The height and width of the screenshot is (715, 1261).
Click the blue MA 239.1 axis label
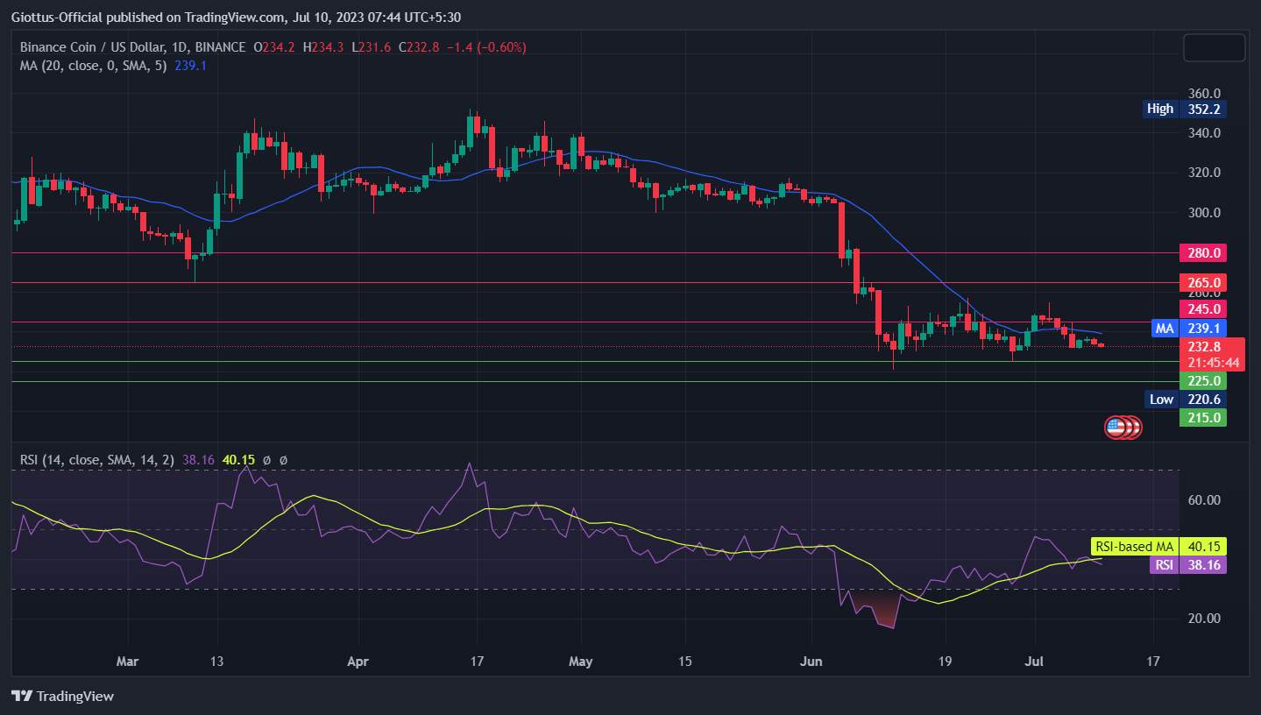(x=1188, y=329)
